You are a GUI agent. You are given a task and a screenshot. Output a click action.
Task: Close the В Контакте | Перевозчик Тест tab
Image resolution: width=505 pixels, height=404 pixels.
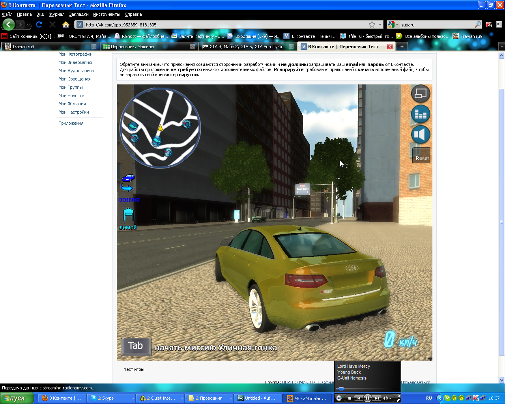pyautogui.click(x=390, y=47)
